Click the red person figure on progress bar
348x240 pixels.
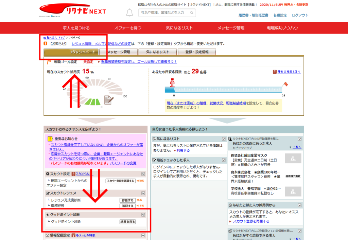point(172,82)
